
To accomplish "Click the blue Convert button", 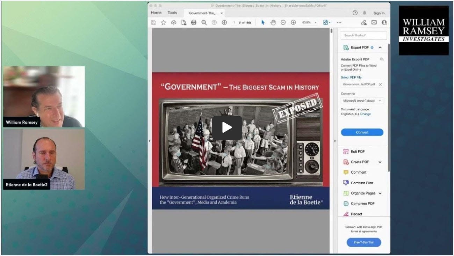I will (362, 132).
